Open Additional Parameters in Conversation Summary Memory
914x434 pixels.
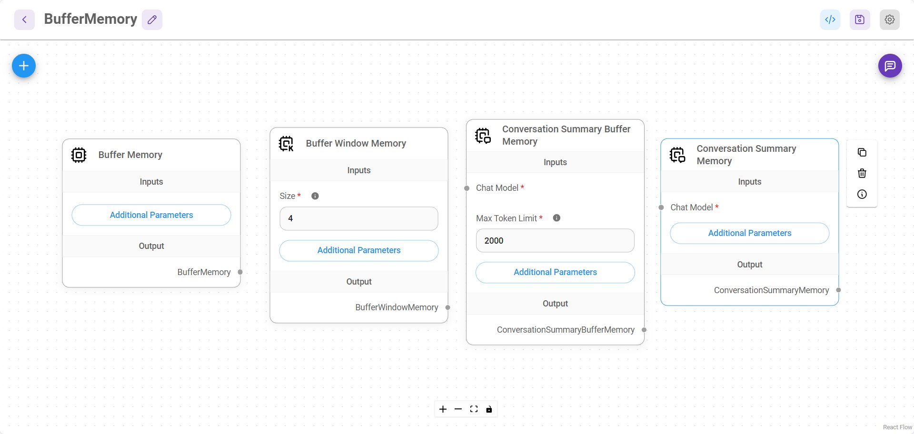[750, 233]
